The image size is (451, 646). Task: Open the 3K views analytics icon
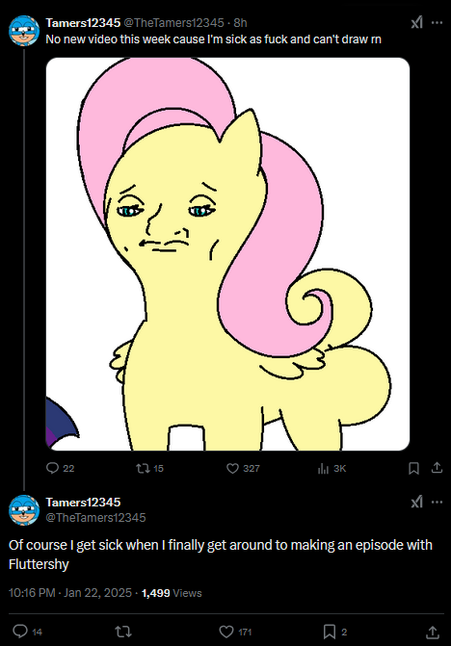tap(323, 469)
